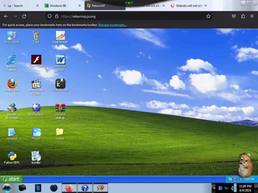Switch to last Website will not allow tab

189,6
